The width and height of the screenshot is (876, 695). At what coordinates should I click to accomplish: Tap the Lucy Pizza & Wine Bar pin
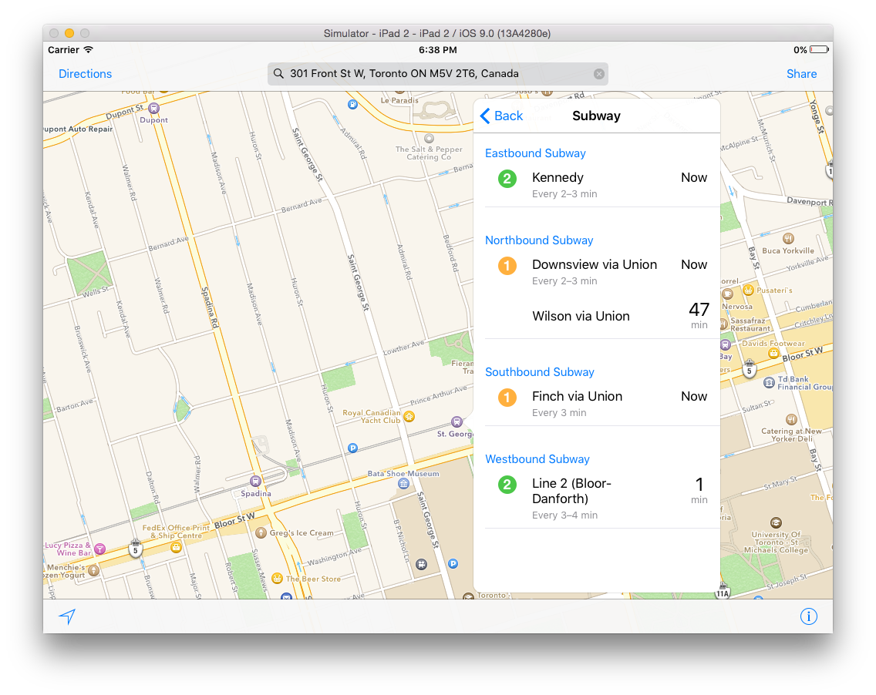point(100,549)
